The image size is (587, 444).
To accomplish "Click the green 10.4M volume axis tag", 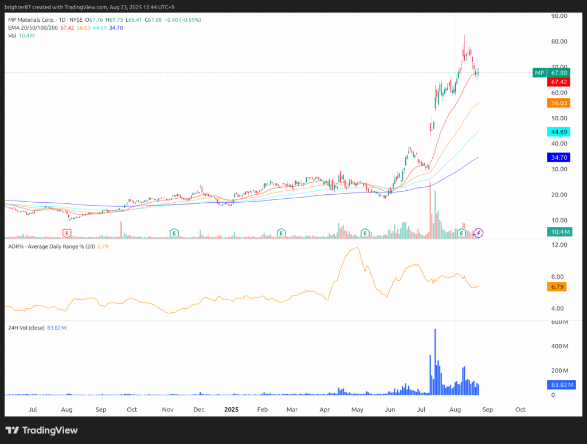I will point(559,232).
